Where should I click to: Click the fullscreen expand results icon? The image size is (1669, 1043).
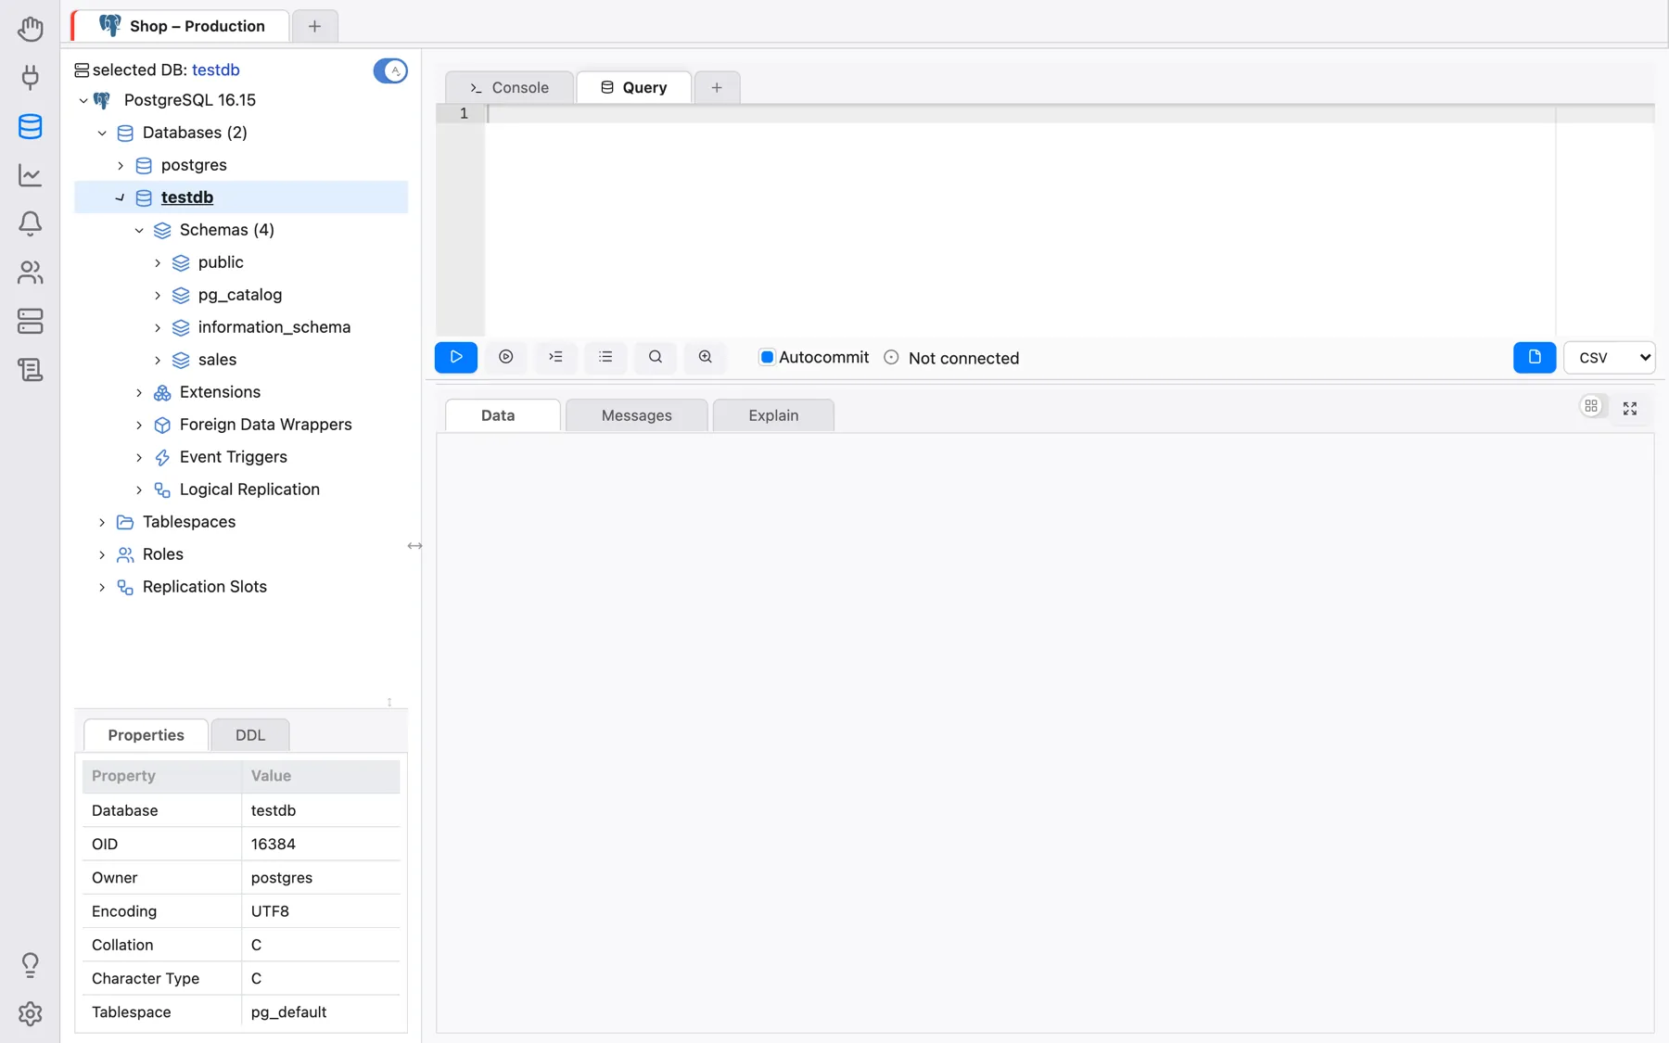pos(1630,409)
